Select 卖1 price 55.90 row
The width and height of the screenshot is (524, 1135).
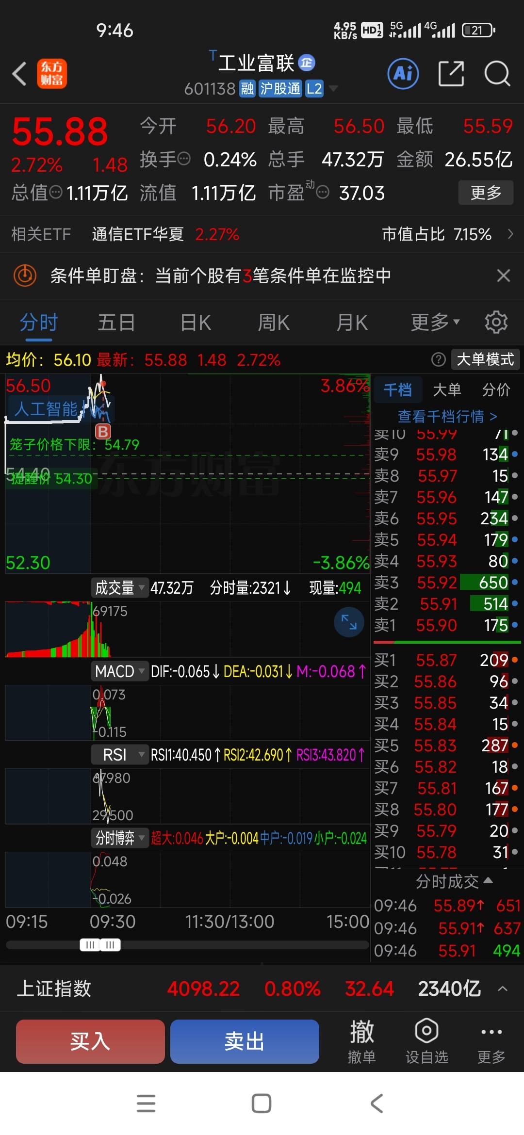pyautogui.click(x=446, y=625)
